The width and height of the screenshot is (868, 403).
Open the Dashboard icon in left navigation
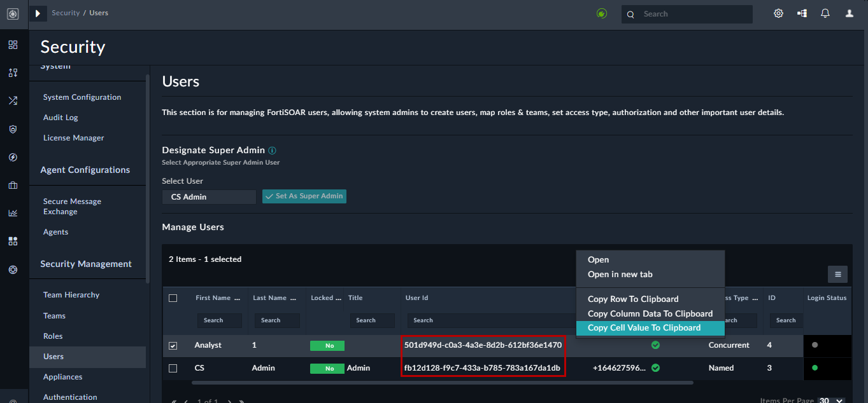click(x=13, y=45)
